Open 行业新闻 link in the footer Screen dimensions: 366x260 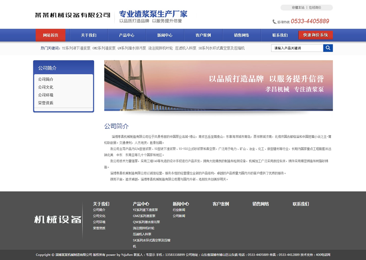point(179,210)
